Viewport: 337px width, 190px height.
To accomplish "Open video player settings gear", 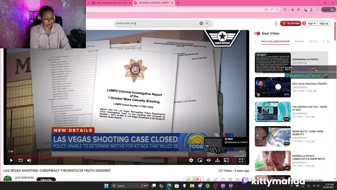I will click(x=191, y=160).
